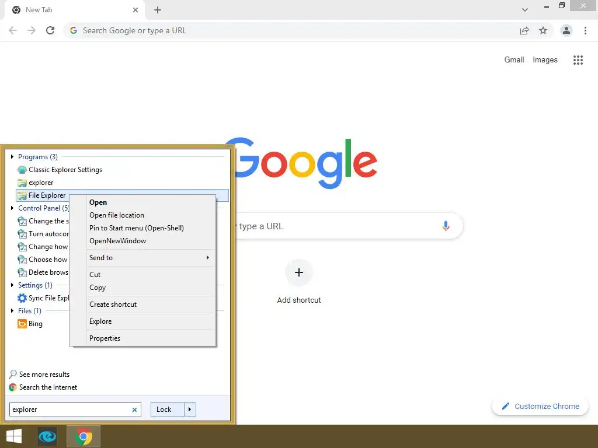Click the Add shortcut label
The height and width of the screenshot is (448, 598).
coord(299,300)
